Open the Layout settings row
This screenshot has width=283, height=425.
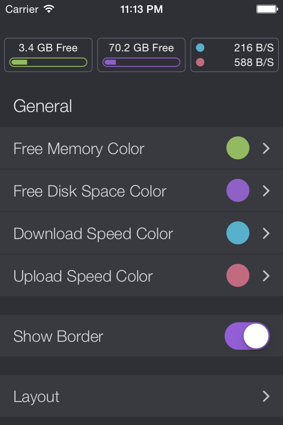click(x=141, y=396)
